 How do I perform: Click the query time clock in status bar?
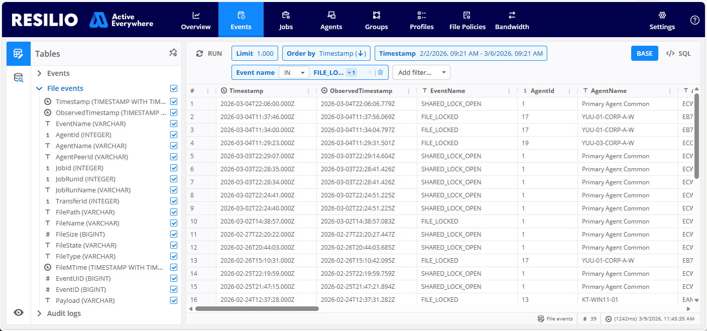tap(609, 318)
